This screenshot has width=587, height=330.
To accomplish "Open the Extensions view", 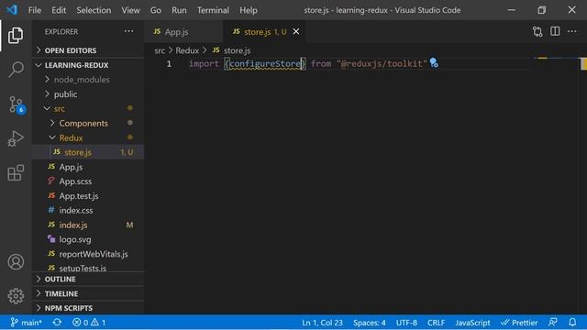I will [16, 172].
